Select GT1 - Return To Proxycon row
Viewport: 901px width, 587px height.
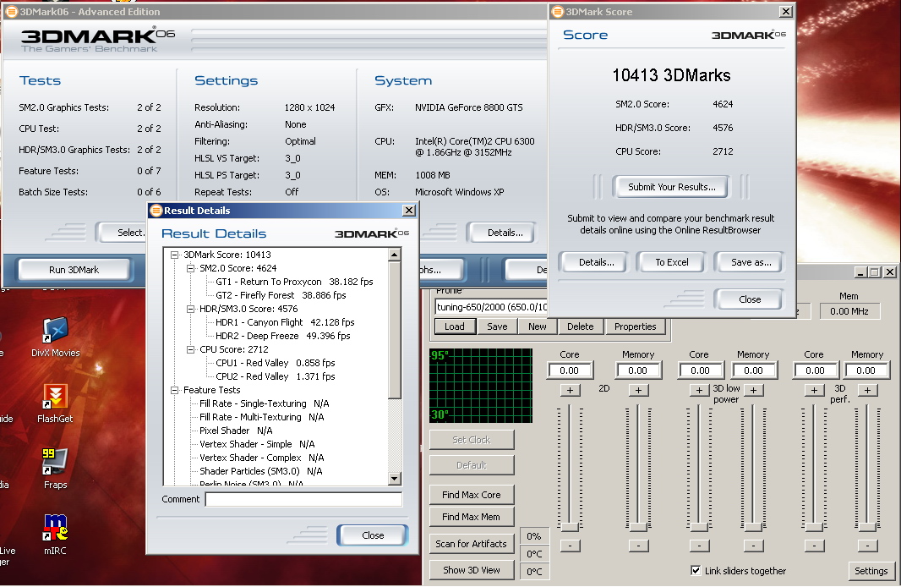(x=294, y=282)
